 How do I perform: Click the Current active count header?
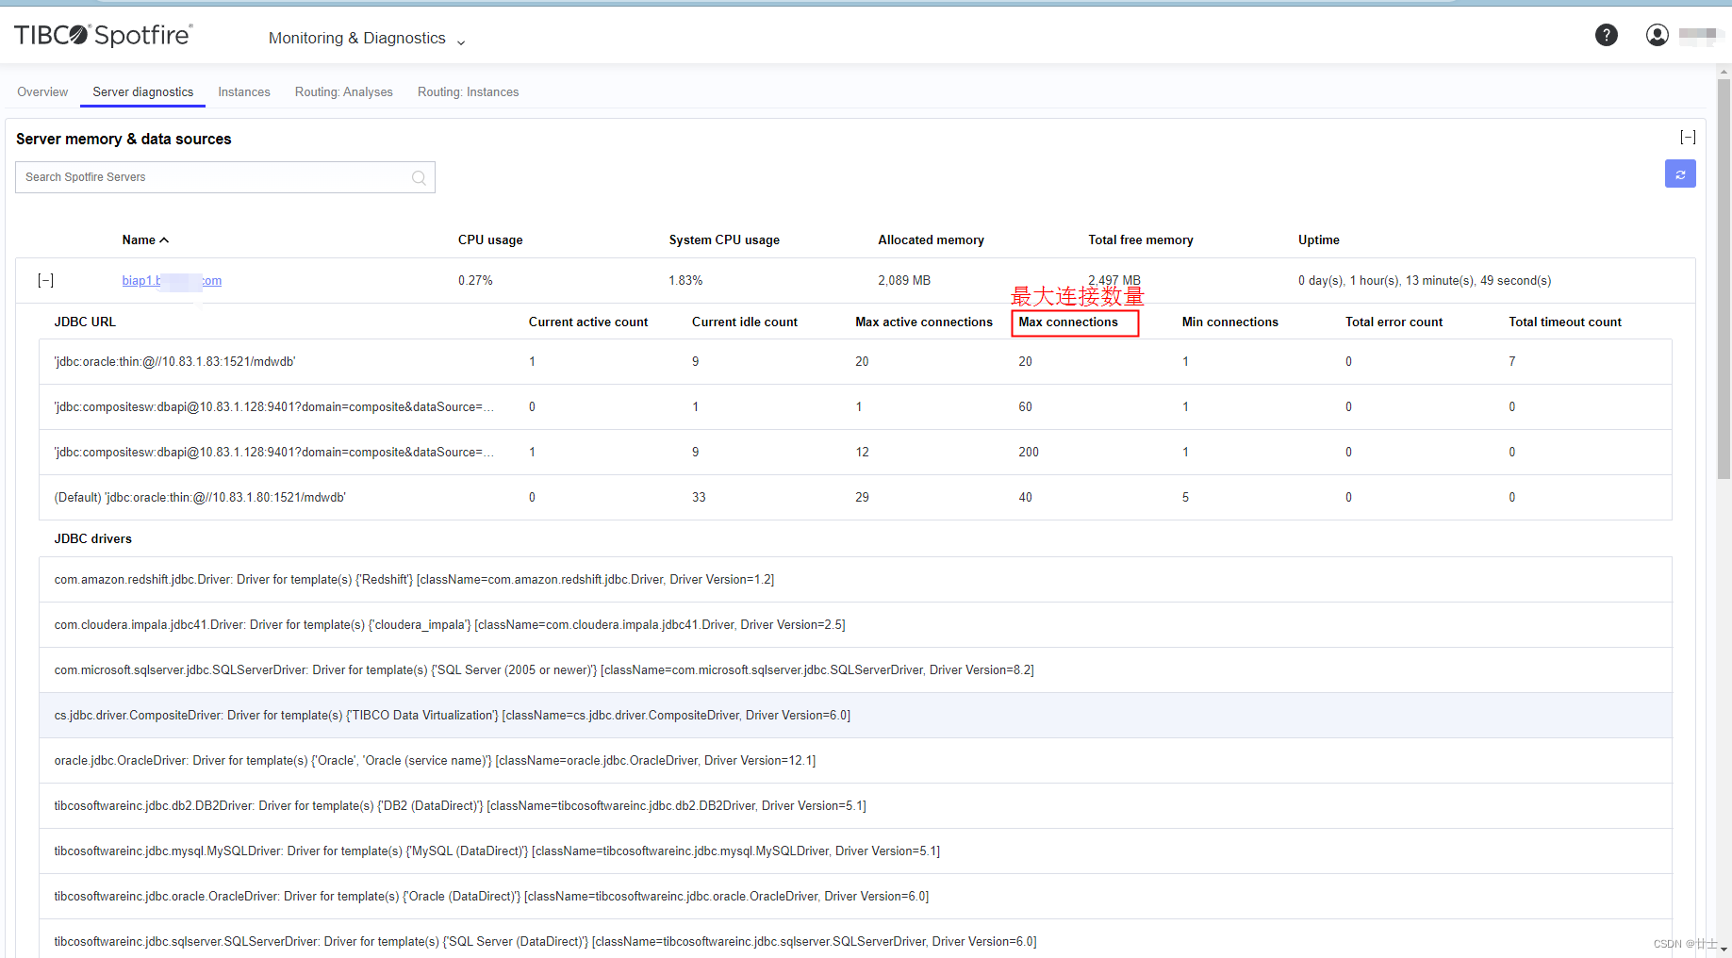588,322
